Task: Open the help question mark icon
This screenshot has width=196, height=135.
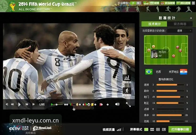Action: 193,3
